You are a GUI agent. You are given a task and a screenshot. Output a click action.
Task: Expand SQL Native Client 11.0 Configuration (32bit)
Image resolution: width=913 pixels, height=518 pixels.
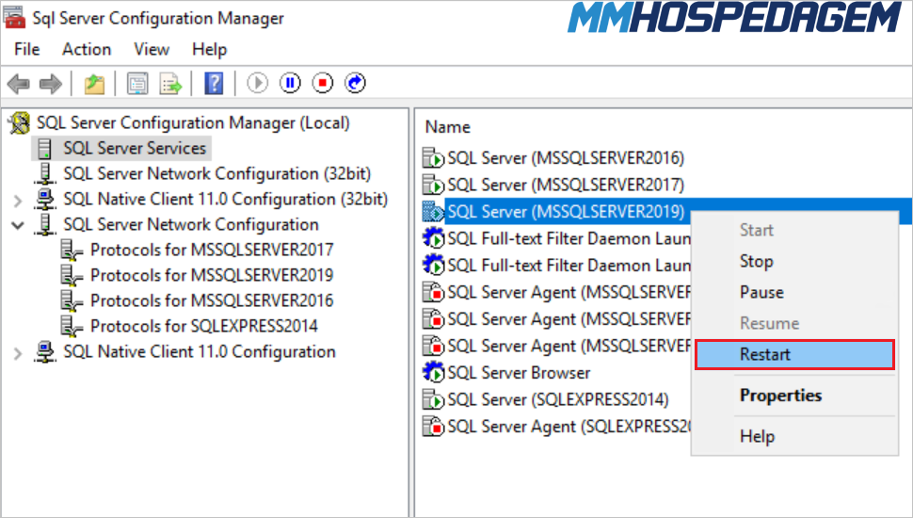[18, 200]
